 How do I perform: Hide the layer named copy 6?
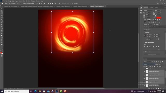[x=144, y=82]
